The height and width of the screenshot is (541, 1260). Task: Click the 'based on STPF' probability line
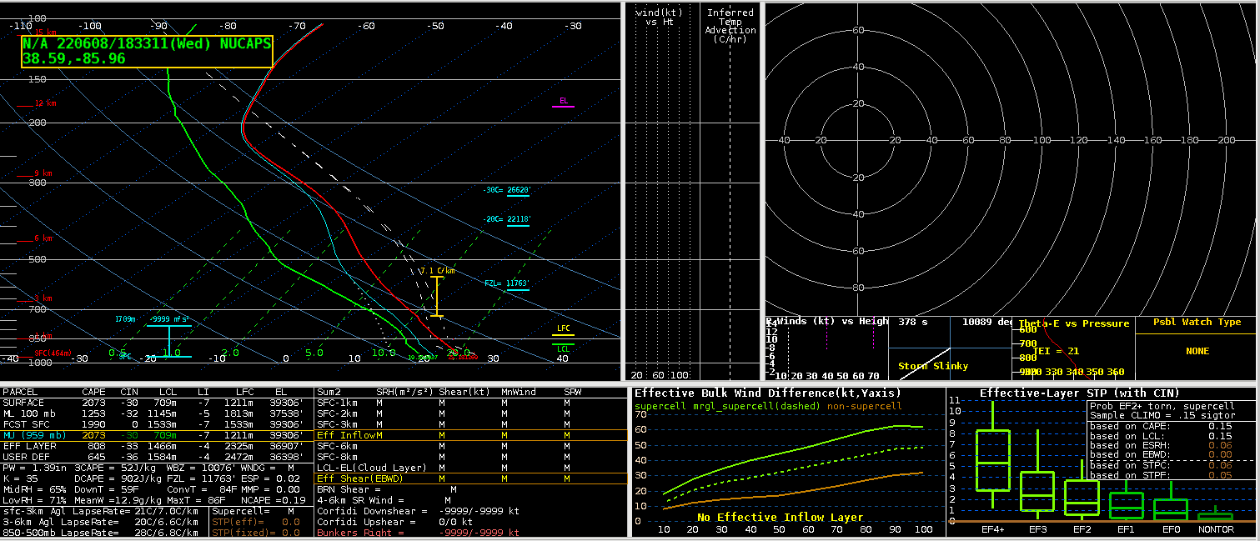[x=1160, y=475]
